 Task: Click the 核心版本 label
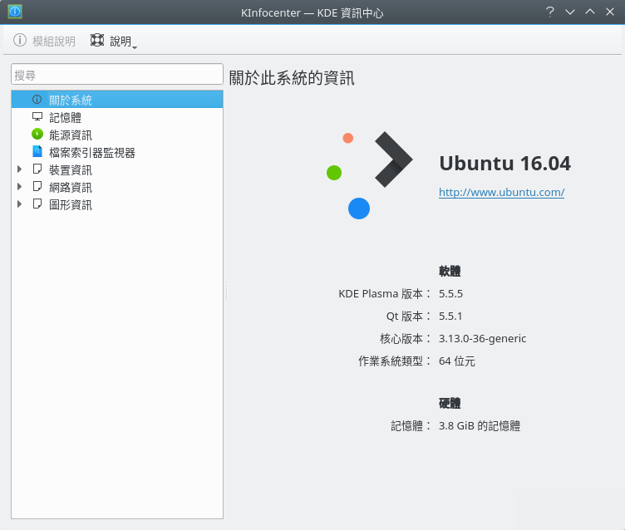pos(406,339)
